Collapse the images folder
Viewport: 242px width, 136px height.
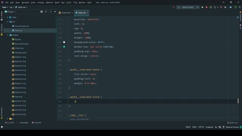pos(8,35)
